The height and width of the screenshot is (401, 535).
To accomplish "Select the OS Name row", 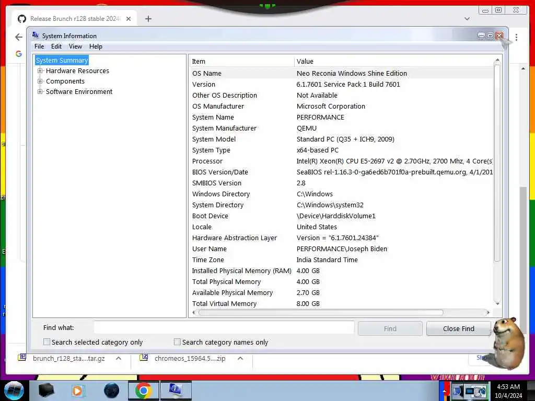I will [x=341, y=73].
